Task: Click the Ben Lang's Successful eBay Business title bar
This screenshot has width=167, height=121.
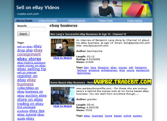Action: coord(101,34)
